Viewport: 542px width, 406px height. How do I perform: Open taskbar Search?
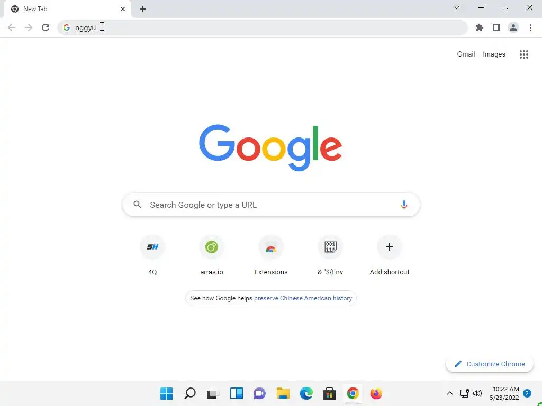point(190,393)
